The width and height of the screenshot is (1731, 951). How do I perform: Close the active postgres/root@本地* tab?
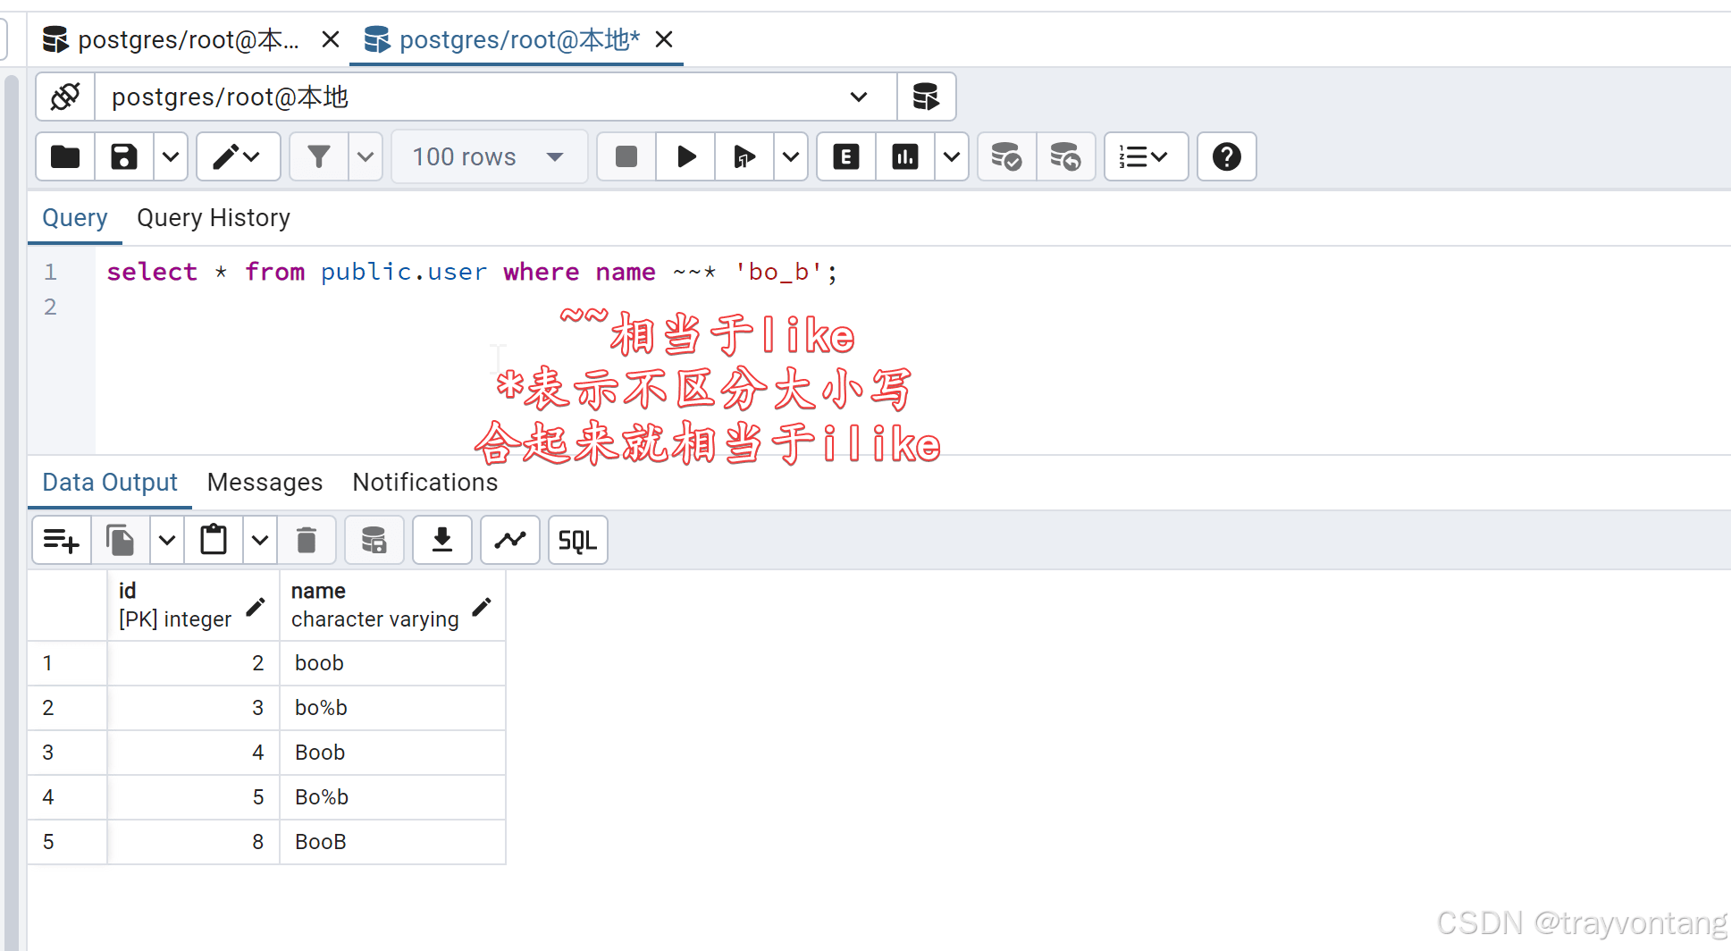pyautogui.click(x=664, y=39)
